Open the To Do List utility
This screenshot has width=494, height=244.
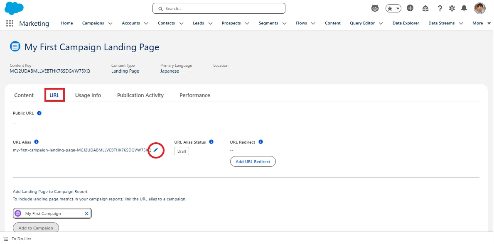tap(17, 239)
